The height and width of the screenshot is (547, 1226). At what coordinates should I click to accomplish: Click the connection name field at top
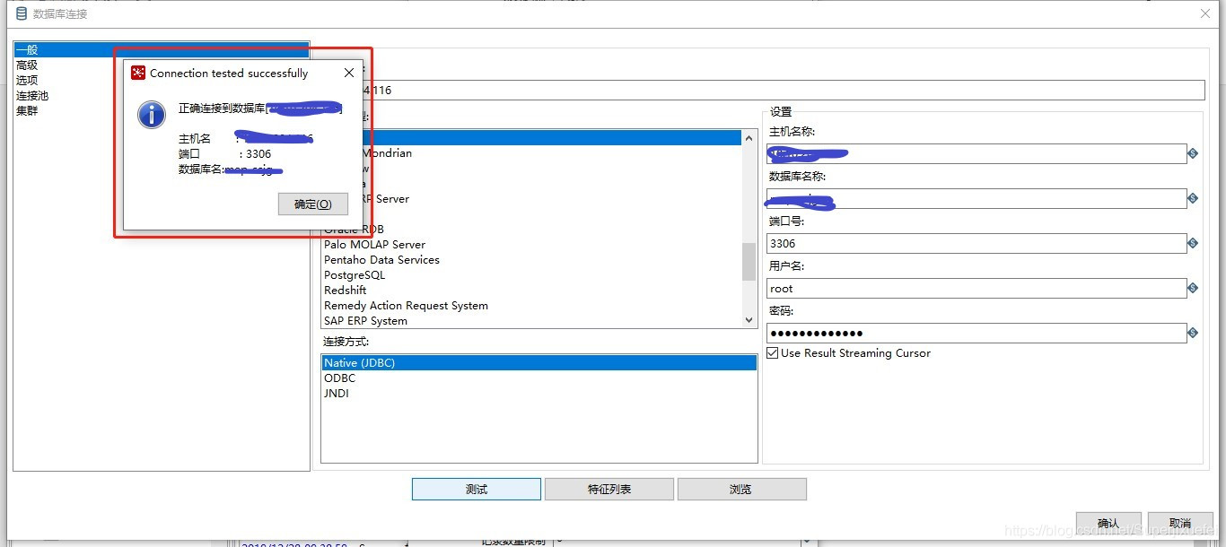785,90
